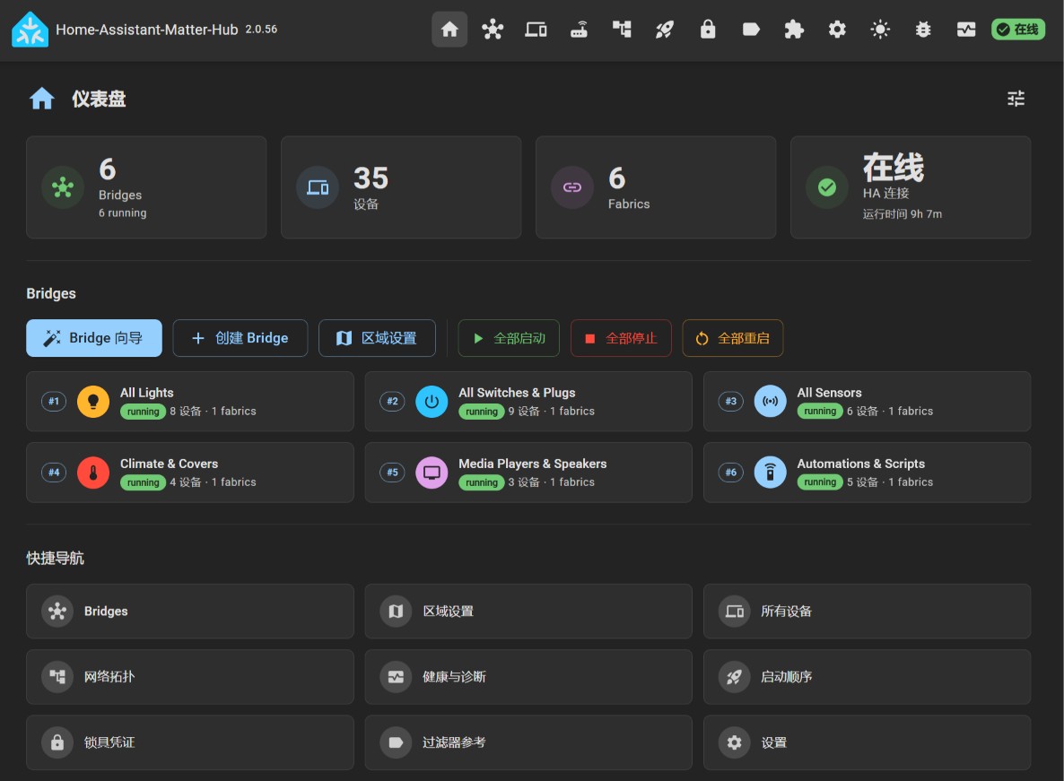This screenshot has width=1064, height=781.
Task: Open the Climate & Covers bridge card
Action: tap(190, 473)
